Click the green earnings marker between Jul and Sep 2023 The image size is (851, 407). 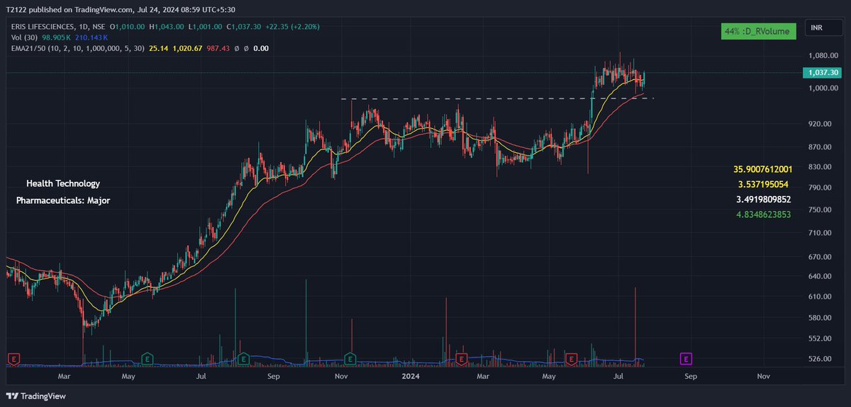click(243, 359)
